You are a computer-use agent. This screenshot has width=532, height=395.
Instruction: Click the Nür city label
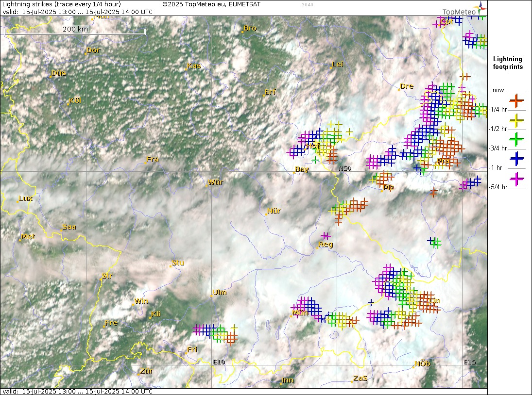tap(274, 211)
